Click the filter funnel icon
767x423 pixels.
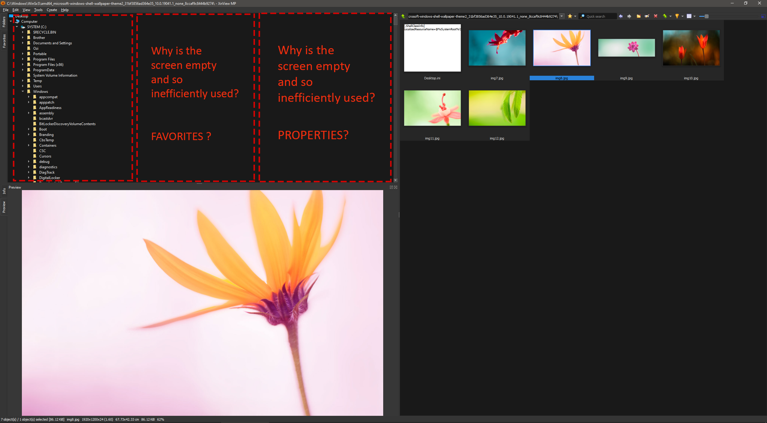click(677, 16)
